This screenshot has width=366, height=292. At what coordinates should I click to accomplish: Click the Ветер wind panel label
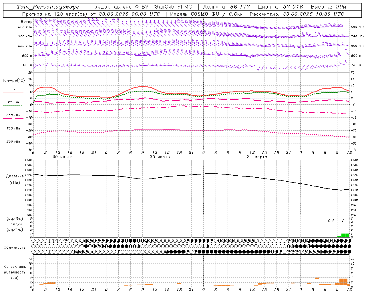pyautogui.click(x=26, y=22)
